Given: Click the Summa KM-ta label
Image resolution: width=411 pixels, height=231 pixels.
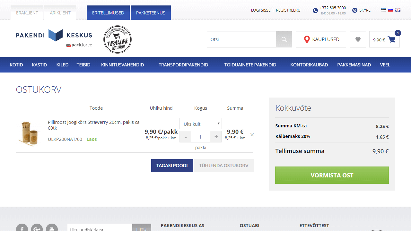Looking at the screenshot, I should click(x=291, y=126).
